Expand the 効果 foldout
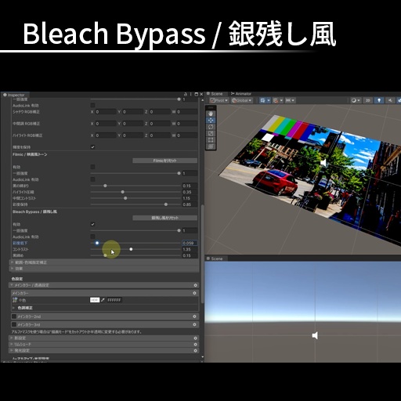The image size is (401, 401). point(12,269)
